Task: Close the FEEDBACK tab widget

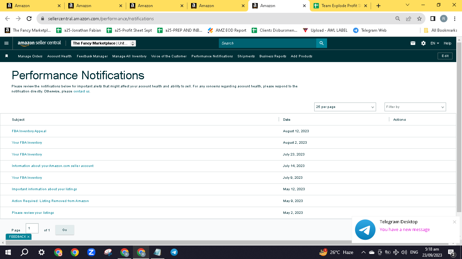Action: [28, 237]
